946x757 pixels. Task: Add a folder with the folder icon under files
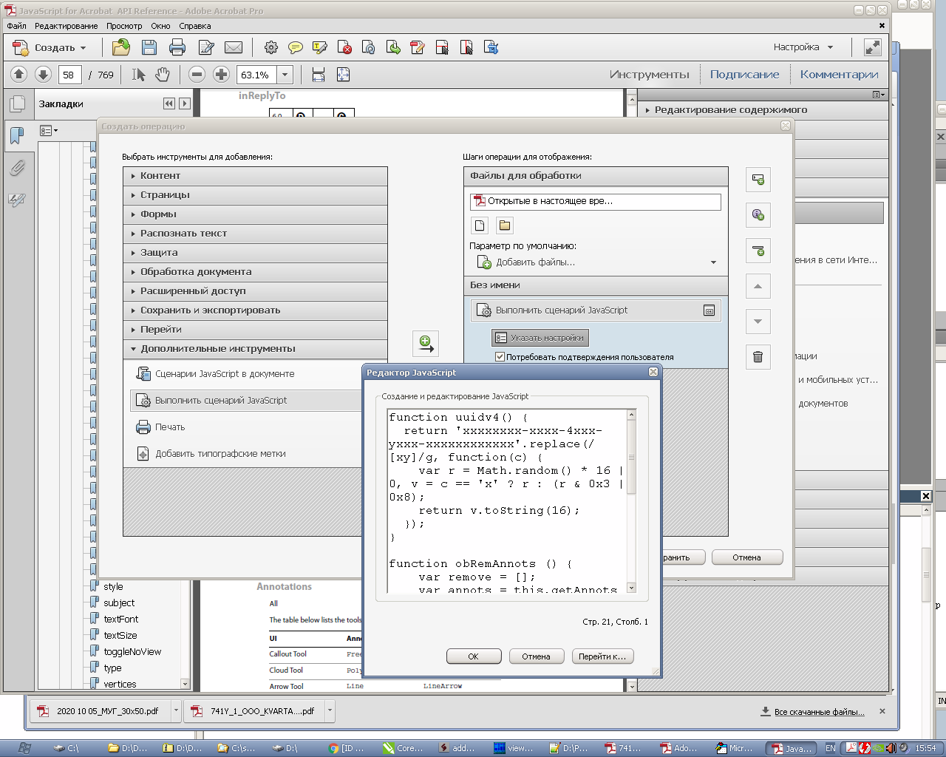click(505, 225)
